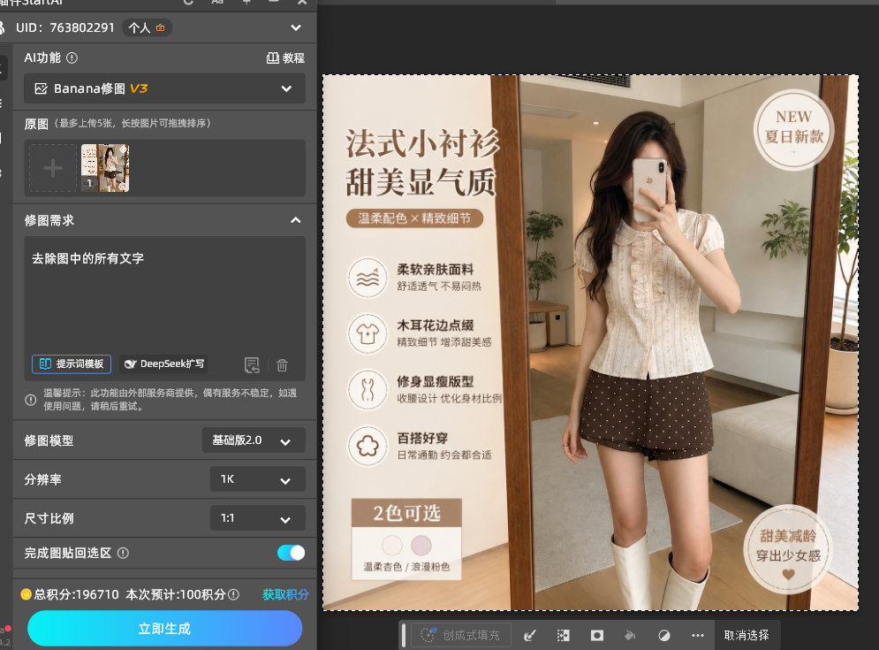Click the pin icon in plugin title bar
This screenshot has width=879, height=650.
[246, 3]
